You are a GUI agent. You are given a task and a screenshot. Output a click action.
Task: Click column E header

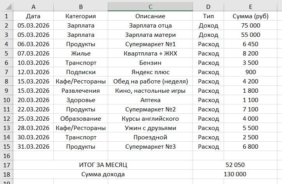(x=250, y=7)
